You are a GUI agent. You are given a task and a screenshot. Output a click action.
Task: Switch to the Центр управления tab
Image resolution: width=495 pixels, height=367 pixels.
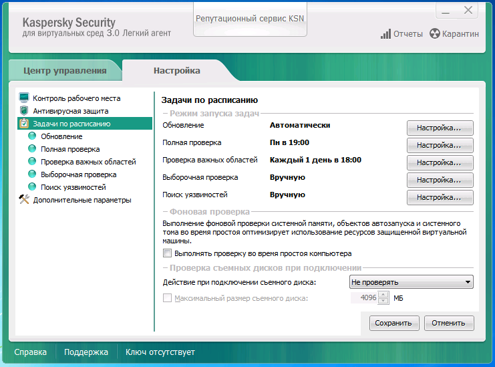click(x=65, y=70)
